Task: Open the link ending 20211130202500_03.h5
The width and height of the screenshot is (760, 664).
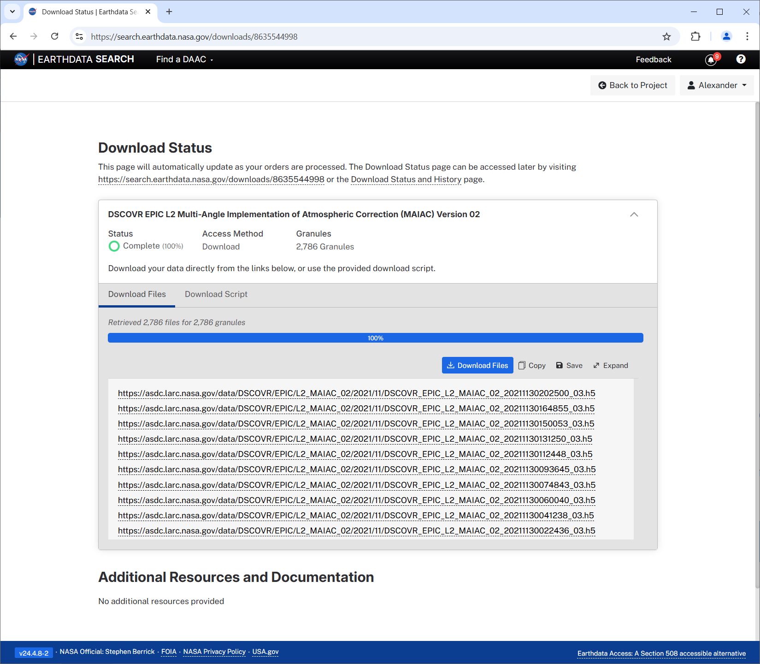Action: (356, 393)
